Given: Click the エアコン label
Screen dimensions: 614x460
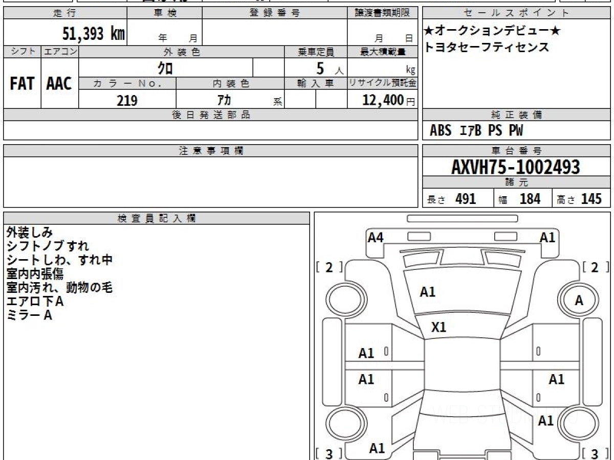Looking at the screenshot, I should click(60, 52).
